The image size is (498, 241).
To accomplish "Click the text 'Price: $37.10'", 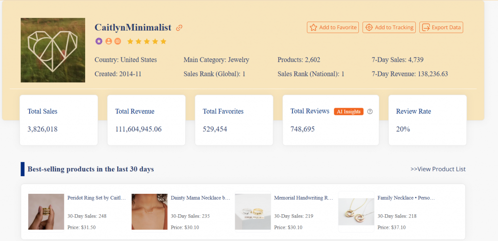I will click(391, 227).
